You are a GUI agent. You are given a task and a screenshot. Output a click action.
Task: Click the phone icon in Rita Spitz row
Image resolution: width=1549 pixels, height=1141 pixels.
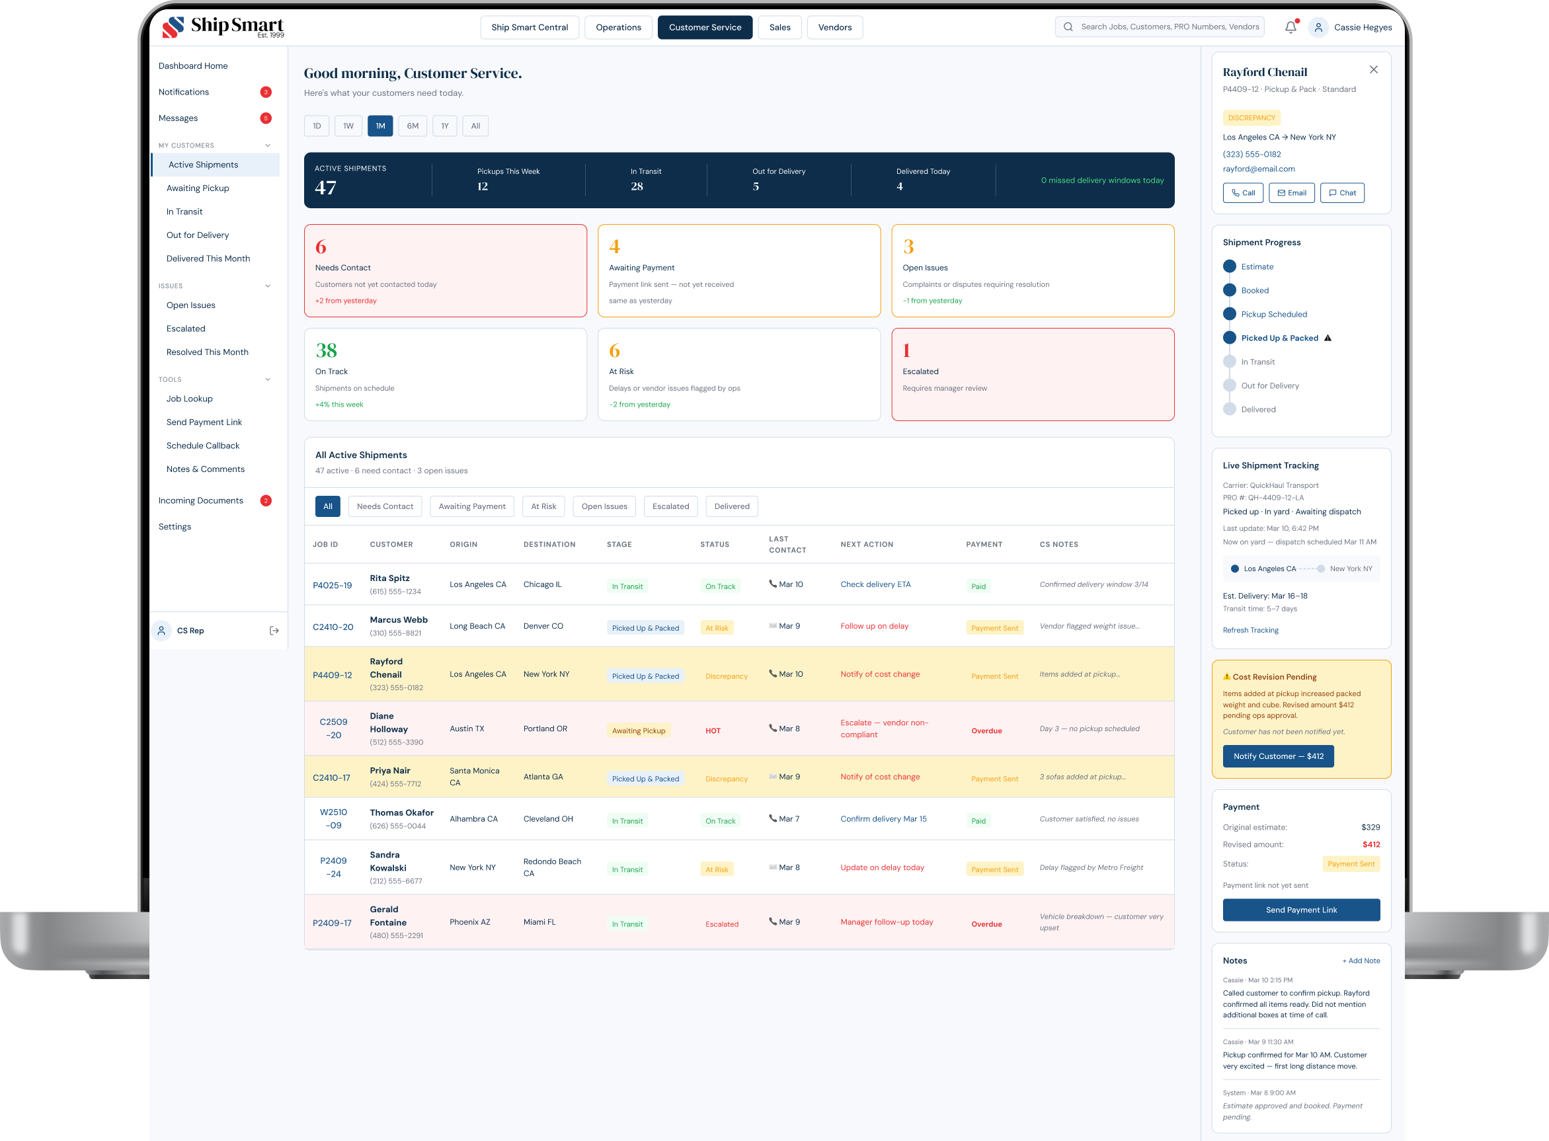click(773, 584)
